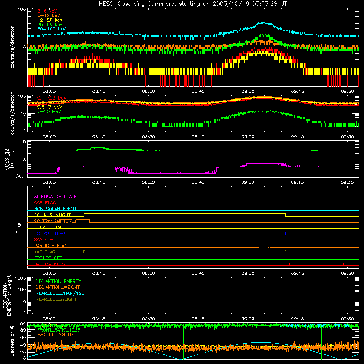
Task: Click the REAR_DEC_CHAN/128 legend label
Action: point(60,293)
